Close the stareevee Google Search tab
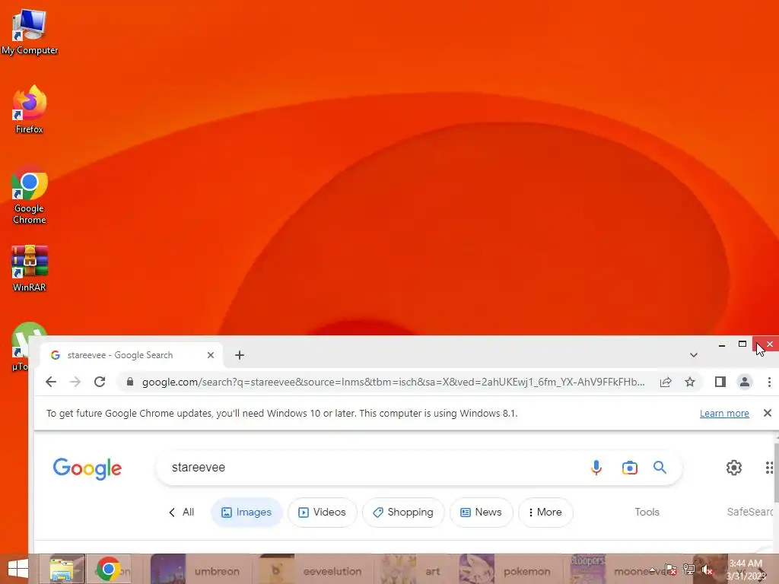 pyautogui.click(x=211, y=355)
